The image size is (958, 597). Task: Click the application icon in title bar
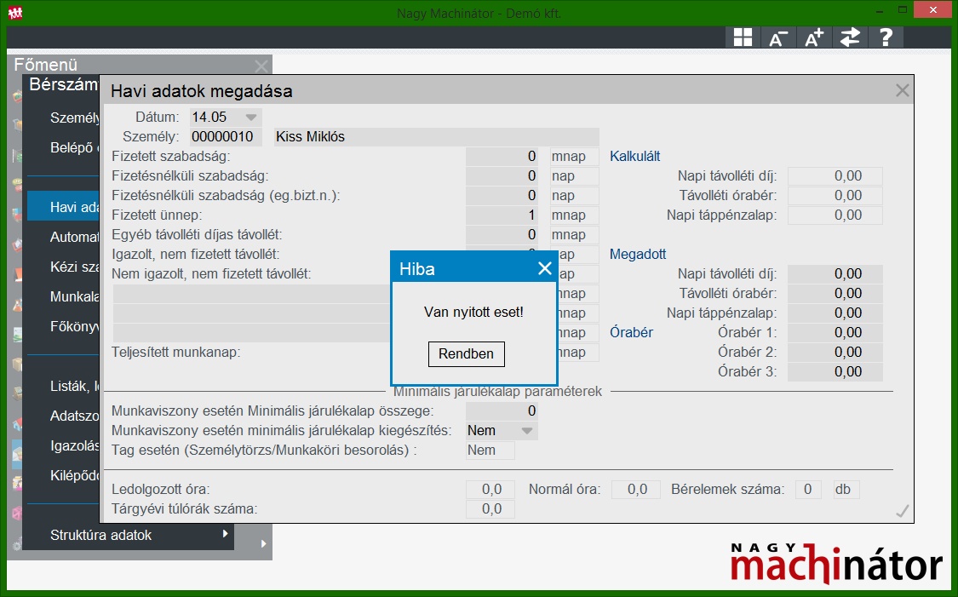pos(15,12)
